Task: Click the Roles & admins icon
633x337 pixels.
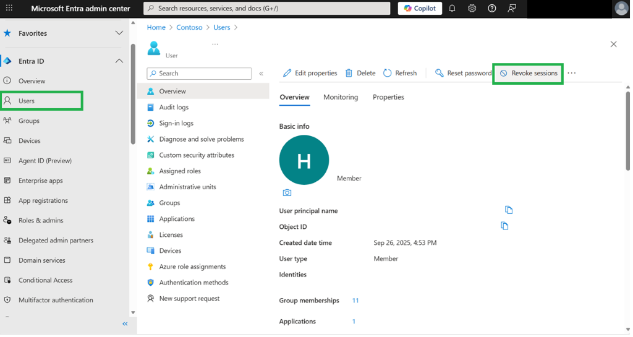Action: click(7, 220)
